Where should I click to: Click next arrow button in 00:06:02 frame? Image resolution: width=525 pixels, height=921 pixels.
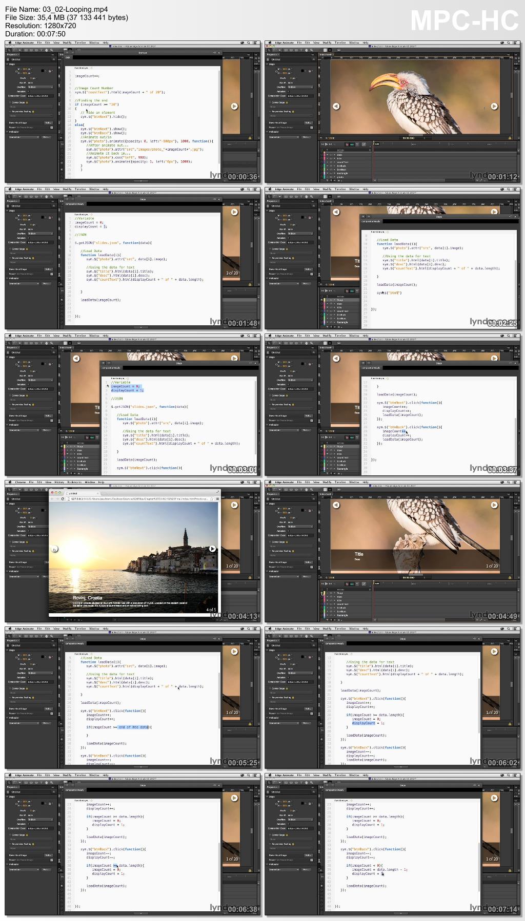tap(494, 652)
